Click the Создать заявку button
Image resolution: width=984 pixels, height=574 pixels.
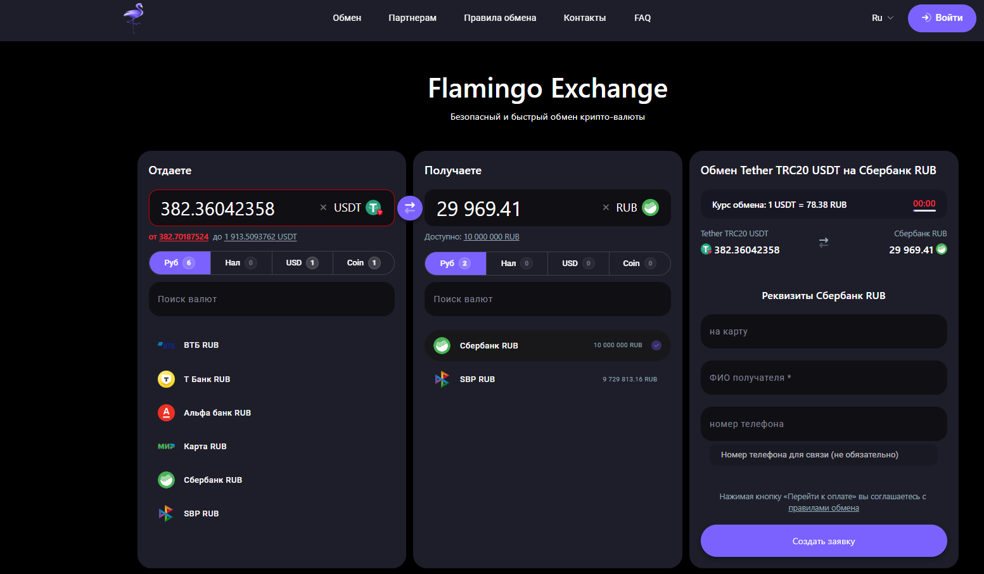click(824, 541)
